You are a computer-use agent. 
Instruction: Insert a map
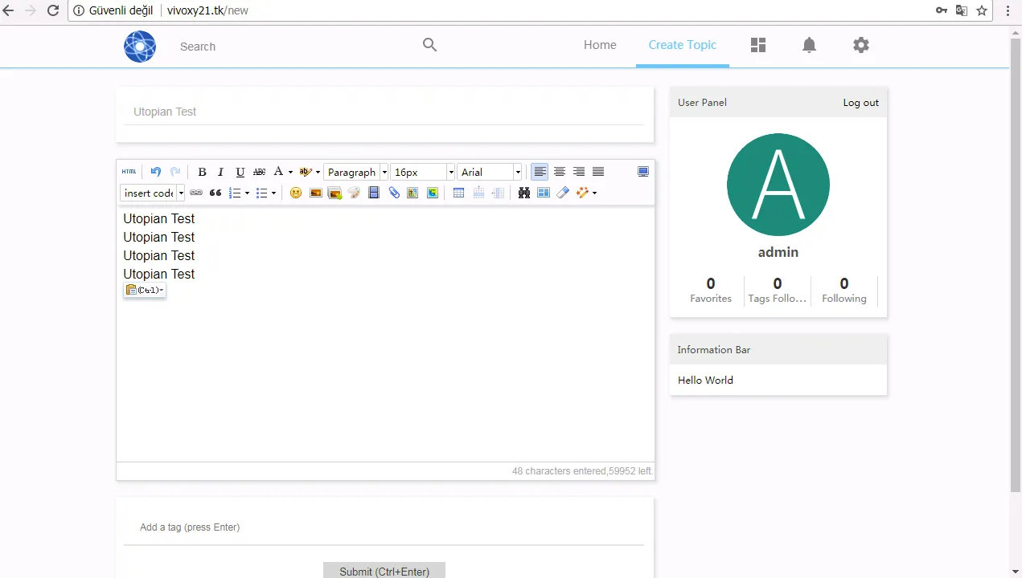click(412, 193)
